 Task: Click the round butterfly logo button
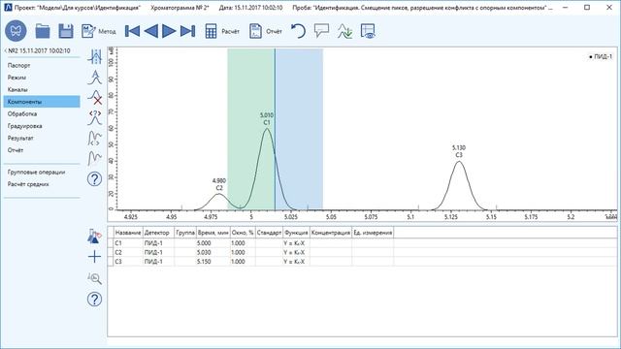point(16,31)
